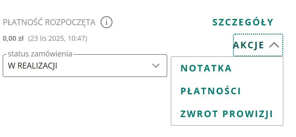Viewport: 296px width, 137px height.
Task: Click the info icon beside Płatność rozpoczęta
Action: coord(107,23)
